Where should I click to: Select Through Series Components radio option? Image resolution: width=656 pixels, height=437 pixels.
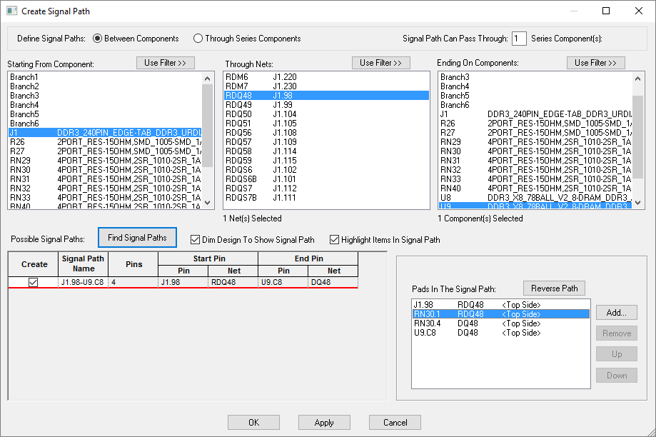(198, 39)
